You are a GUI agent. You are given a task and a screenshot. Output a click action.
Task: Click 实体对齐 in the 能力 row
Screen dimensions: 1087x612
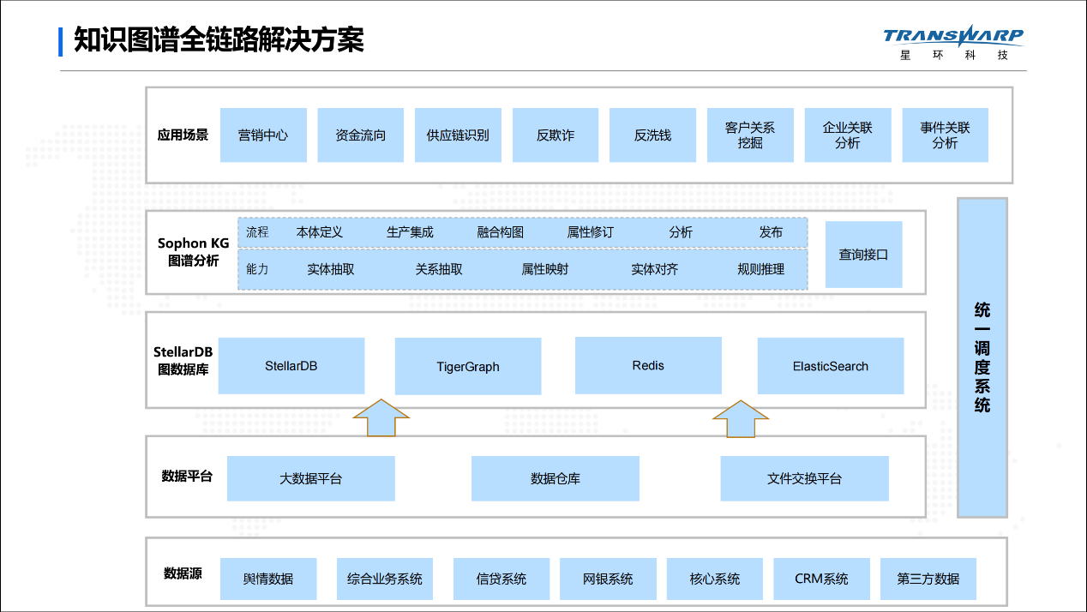click(x=655, y=269)
